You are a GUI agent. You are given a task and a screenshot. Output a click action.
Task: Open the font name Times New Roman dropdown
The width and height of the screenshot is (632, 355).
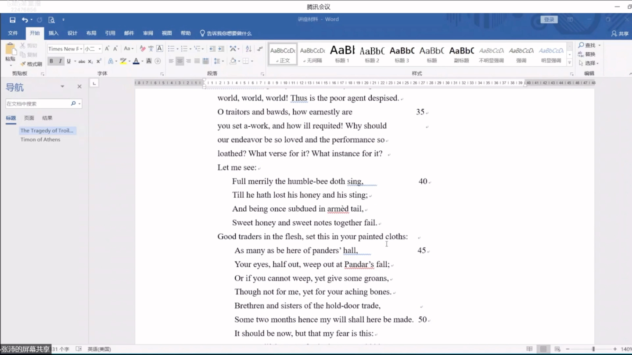81,49
